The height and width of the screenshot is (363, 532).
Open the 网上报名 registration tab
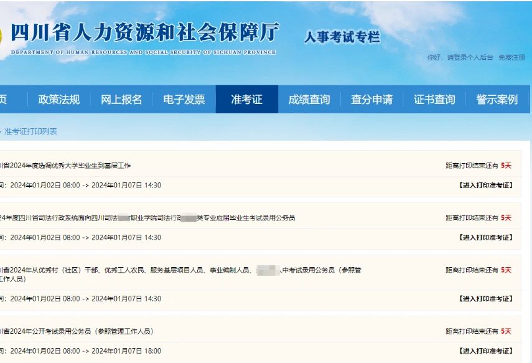(123, 99)
